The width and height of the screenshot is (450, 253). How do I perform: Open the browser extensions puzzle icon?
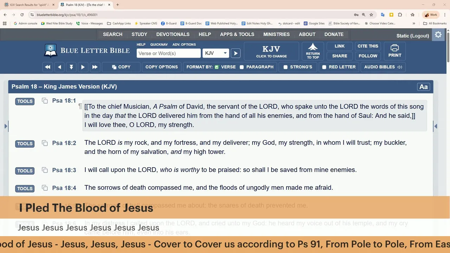tap(400, 15)
